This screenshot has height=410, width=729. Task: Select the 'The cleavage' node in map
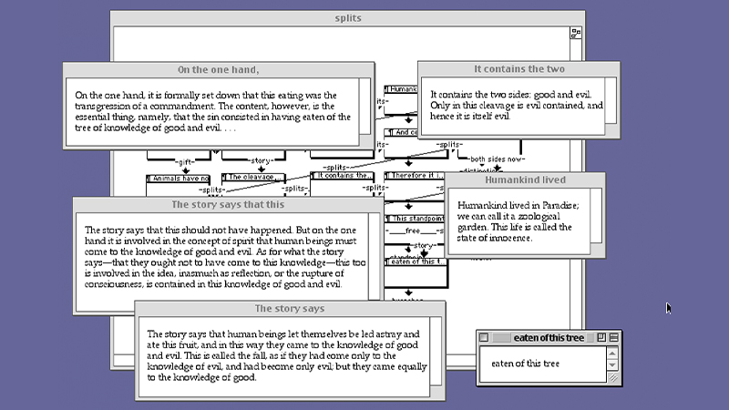click(252, 178)
